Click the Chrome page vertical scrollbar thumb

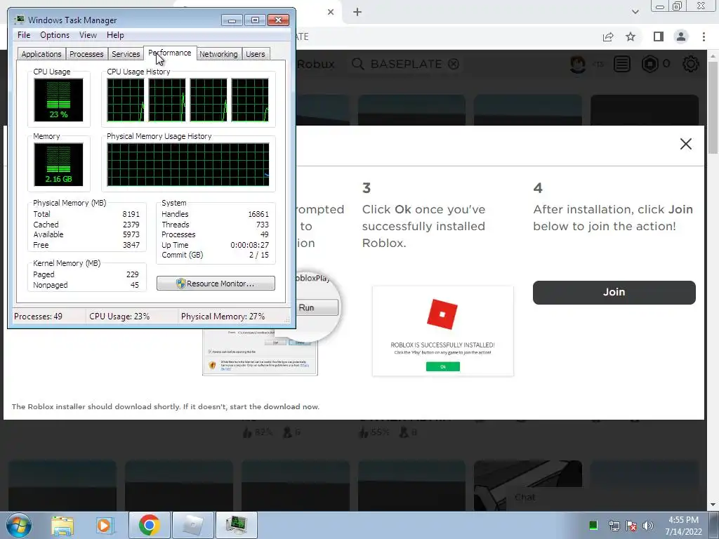click(x=713, y=107)
